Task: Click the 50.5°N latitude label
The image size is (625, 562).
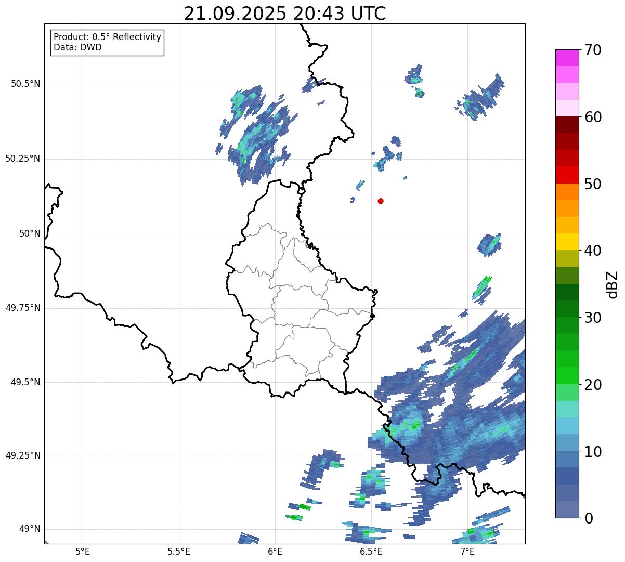Action: coord(25,84)
